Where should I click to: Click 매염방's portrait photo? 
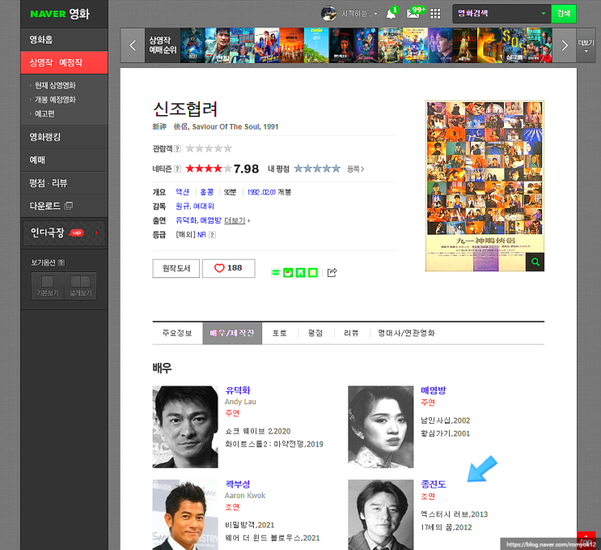pyautogui.click(x=381, y=427)
